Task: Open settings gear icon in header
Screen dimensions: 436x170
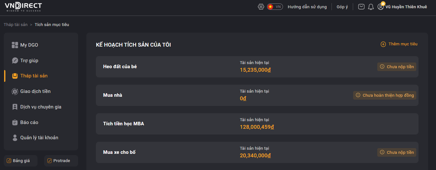Action: click(261, 7)
